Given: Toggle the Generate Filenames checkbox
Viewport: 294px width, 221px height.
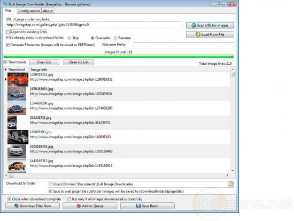Looking at the screenshot, I should (7, 45).
